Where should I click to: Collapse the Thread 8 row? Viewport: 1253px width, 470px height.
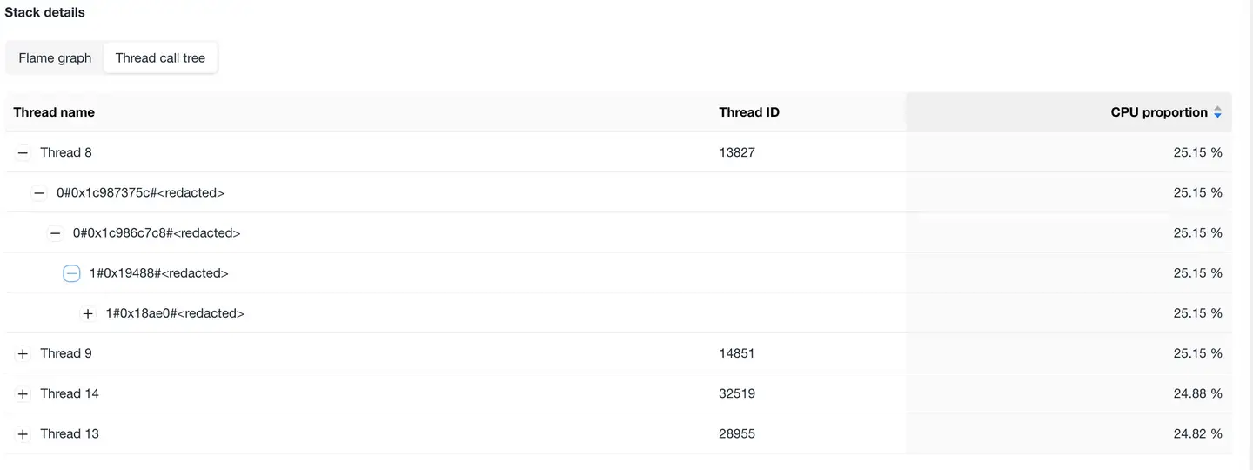tap(23, 153)
